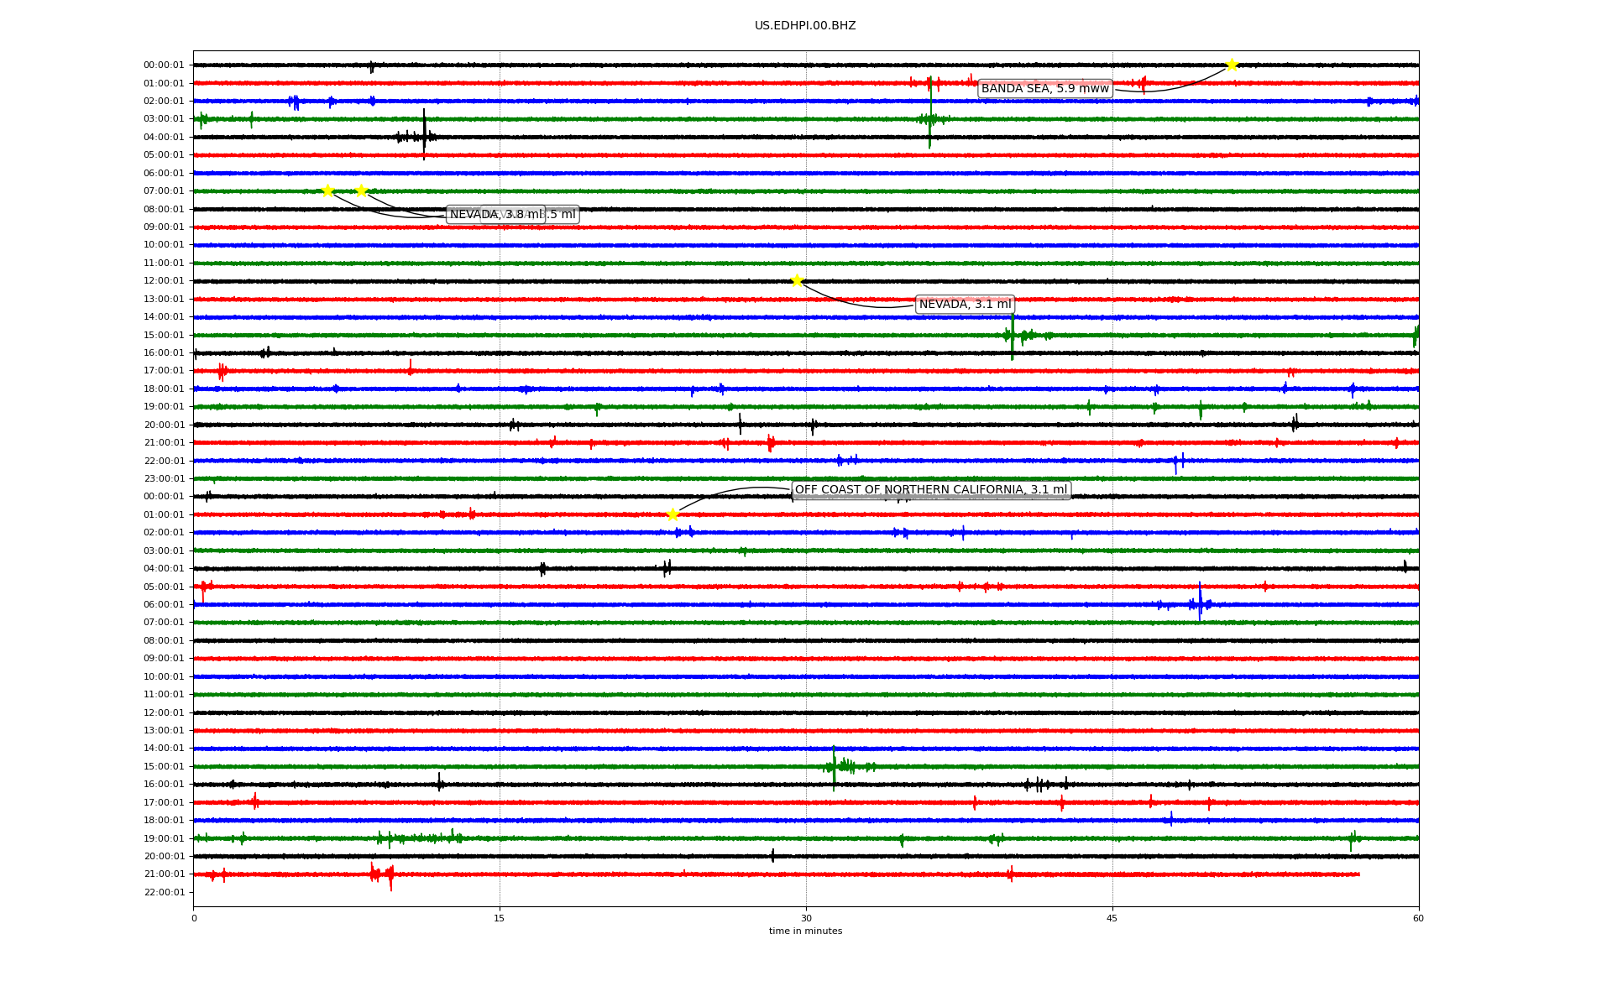
Task: Click the yellow star marking the Banda Sea event
Action: click(x=1232, y=65)
